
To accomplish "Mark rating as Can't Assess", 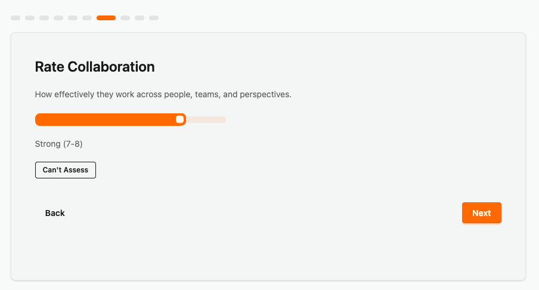I will (66, 170).
